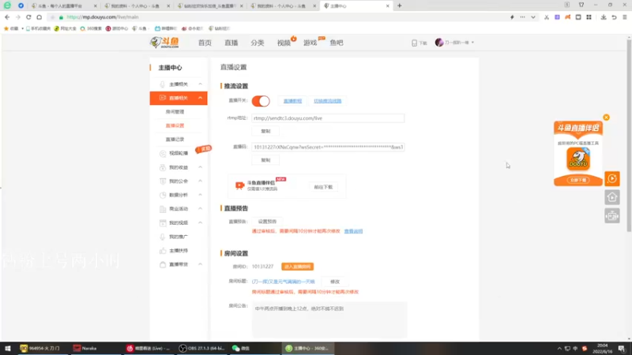Expand the 商业活动 sidebar section
This screenshot has width=632, height=355.
pos(179,209)
